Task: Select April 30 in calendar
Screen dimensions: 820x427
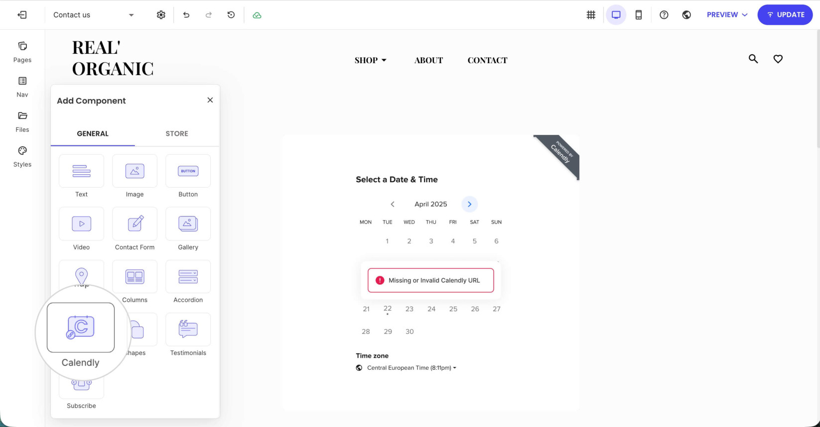Action: tap(410, 331)
